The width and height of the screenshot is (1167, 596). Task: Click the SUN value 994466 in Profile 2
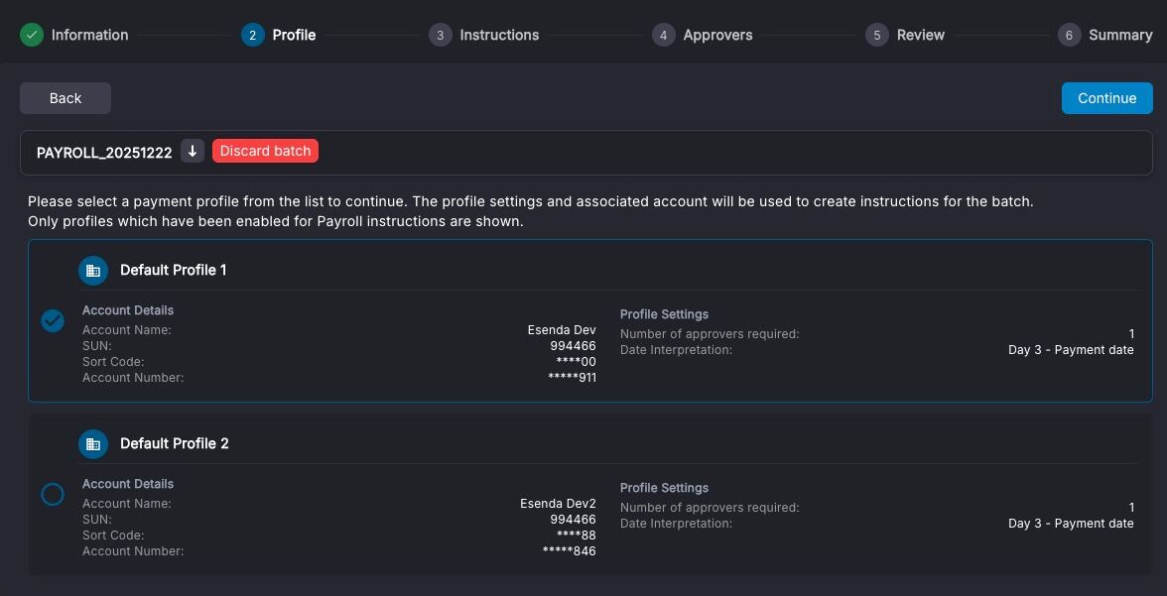click(x=574, y=520)
